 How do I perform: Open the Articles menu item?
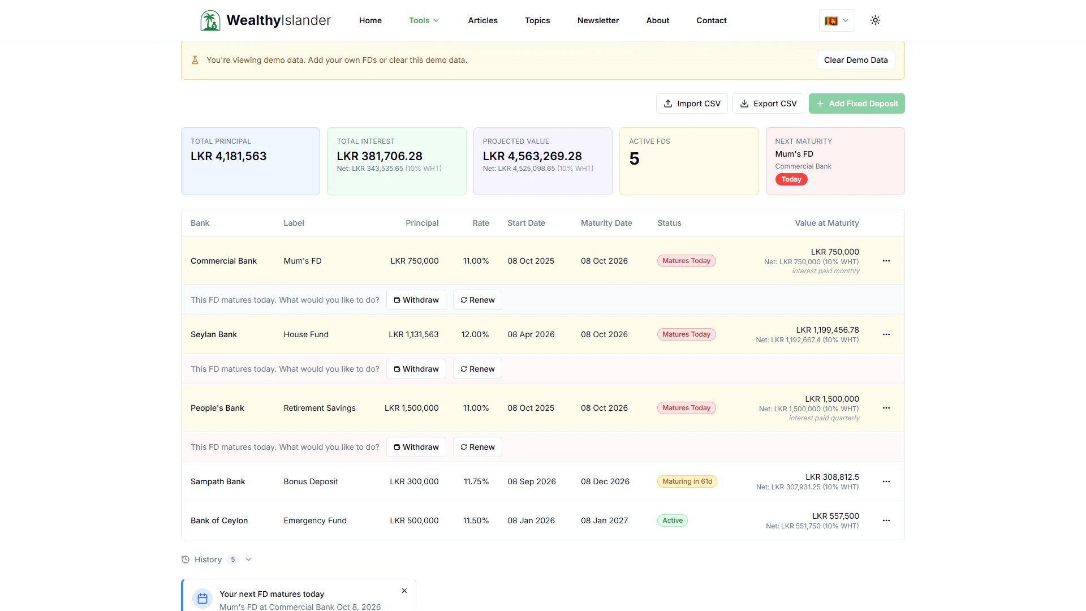(x=482, y=20)
